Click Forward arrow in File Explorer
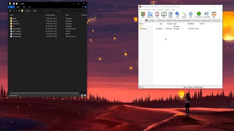The image size is (234, 131). (14, 11)
